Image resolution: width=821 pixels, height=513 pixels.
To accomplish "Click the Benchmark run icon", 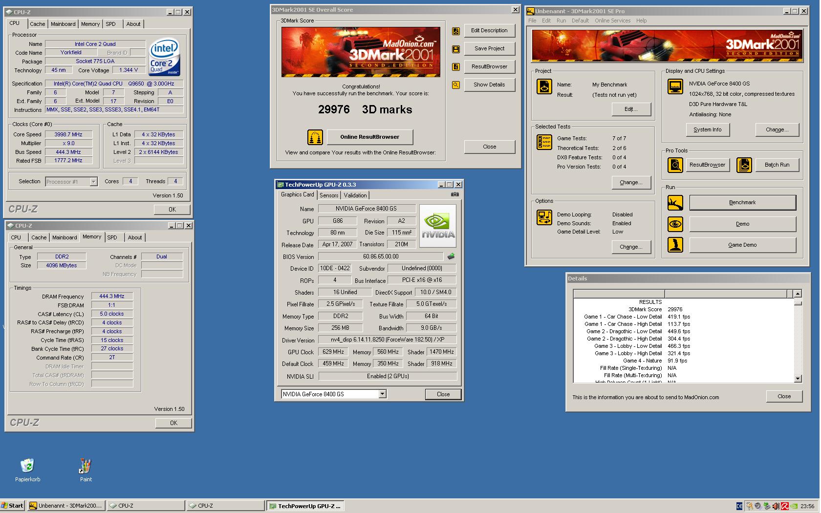I will pyautogui.click(x=675, y=203).
